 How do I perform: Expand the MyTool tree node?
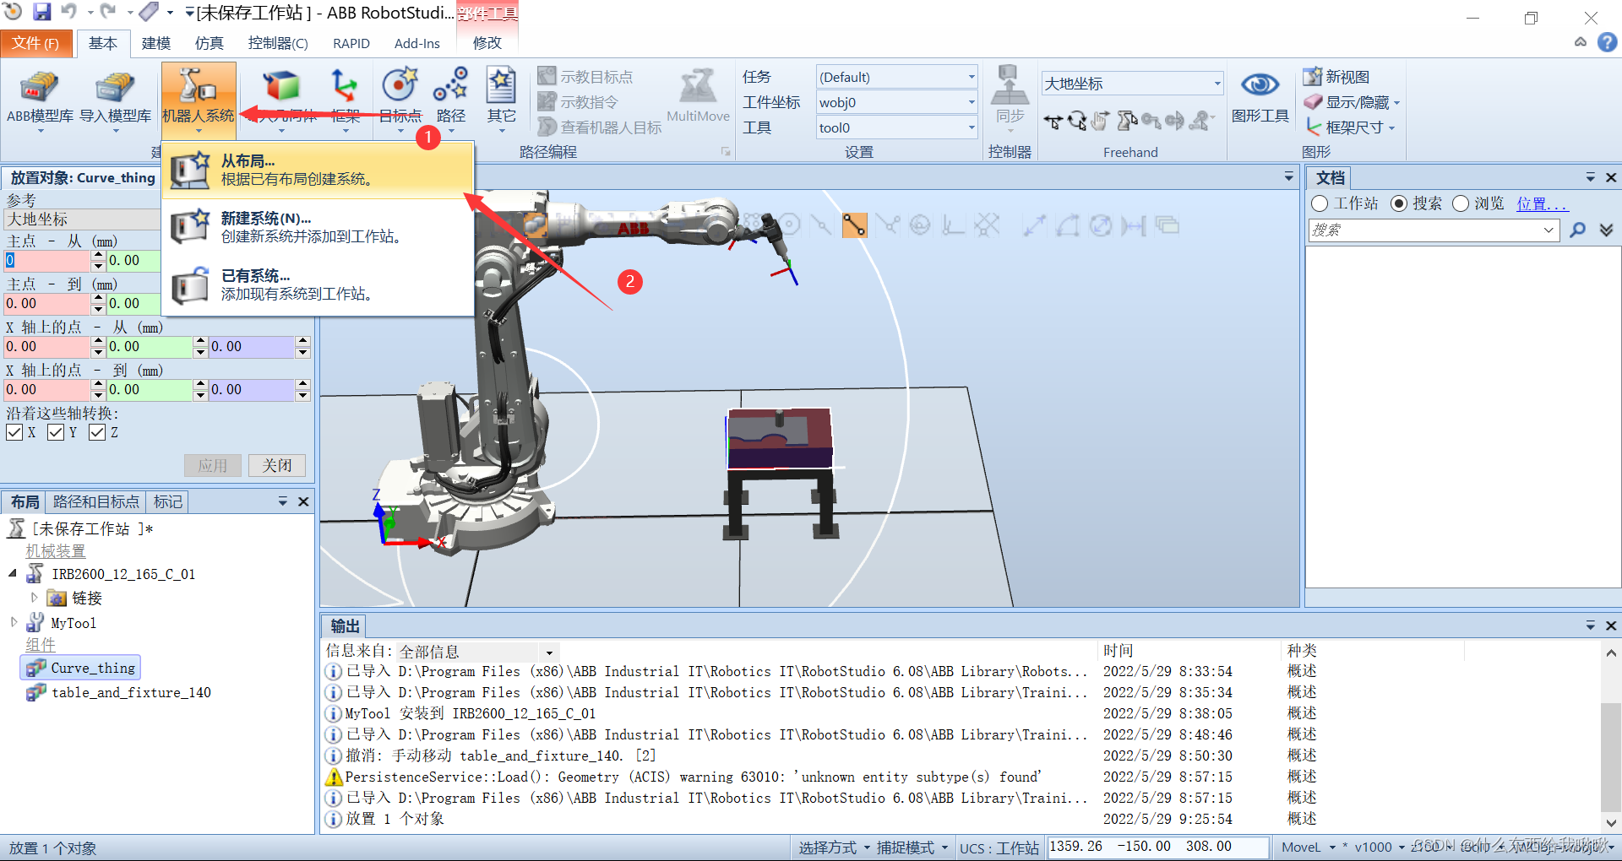click(x=14, y=622)
